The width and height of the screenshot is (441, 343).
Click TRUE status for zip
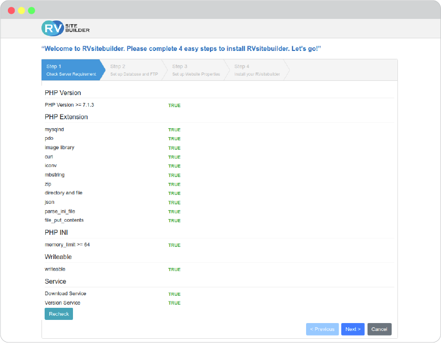click(174, 184)
